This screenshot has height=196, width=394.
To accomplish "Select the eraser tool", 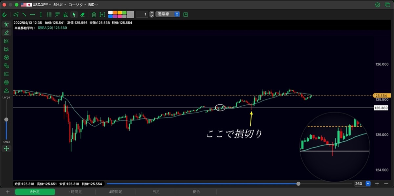I will (x=82, y=14).
